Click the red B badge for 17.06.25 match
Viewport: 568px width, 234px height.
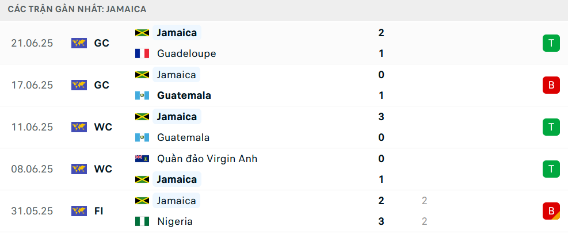551,85
